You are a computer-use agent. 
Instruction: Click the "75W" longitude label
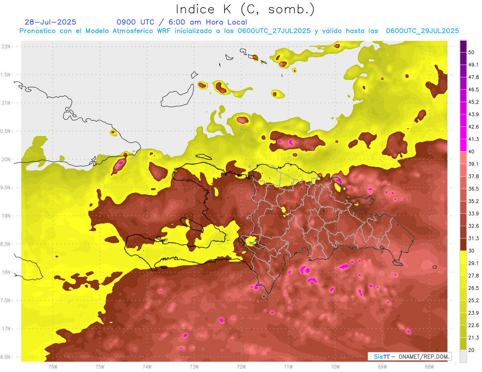(100, 367)
